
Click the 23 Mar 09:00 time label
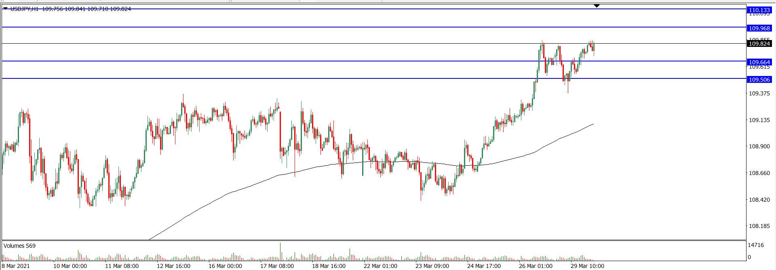coord(432,266)
